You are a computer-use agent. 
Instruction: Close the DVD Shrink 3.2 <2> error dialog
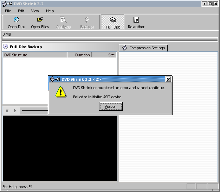coord(168,79)
